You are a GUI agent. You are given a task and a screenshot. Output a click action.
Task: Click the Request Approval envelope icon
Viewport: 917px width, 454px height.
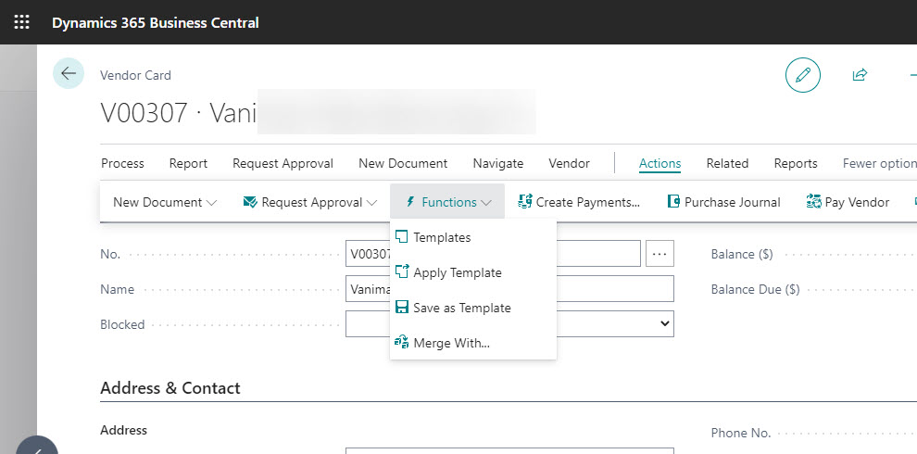click(250, 202)
